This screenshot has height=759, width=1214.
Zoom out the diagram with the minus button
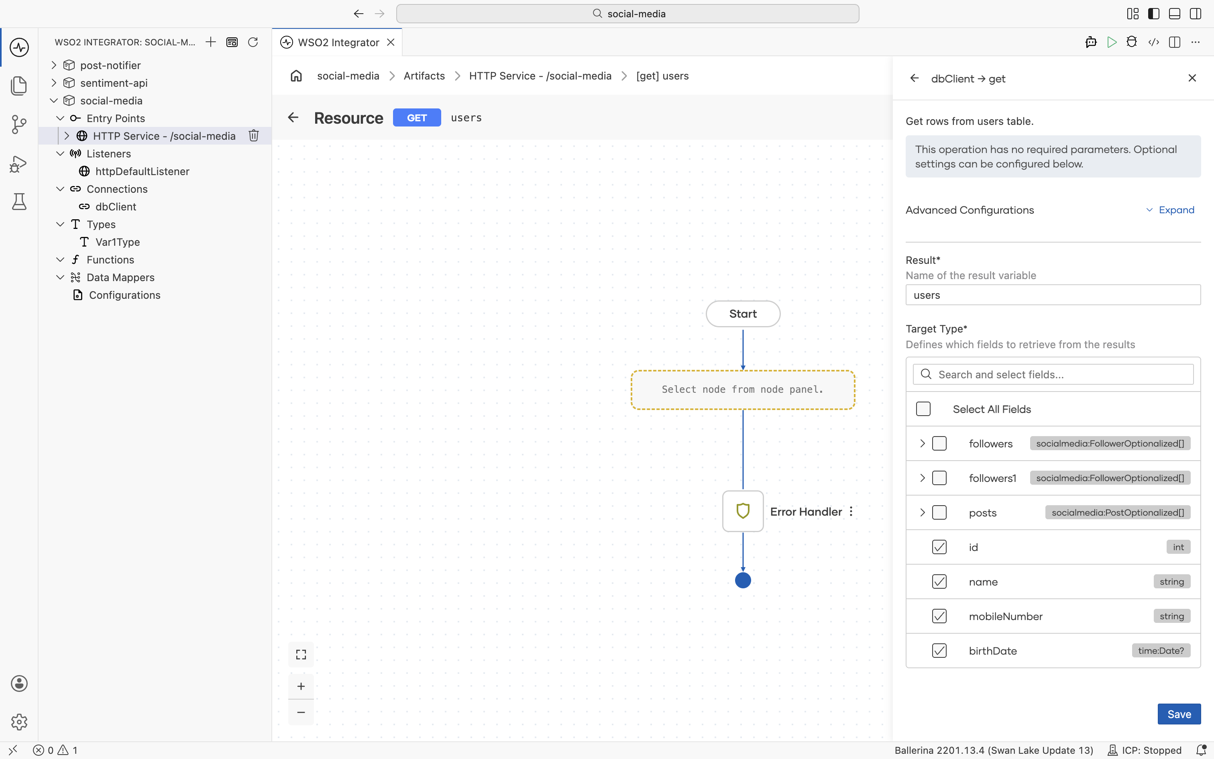click(x=301, y=712)
